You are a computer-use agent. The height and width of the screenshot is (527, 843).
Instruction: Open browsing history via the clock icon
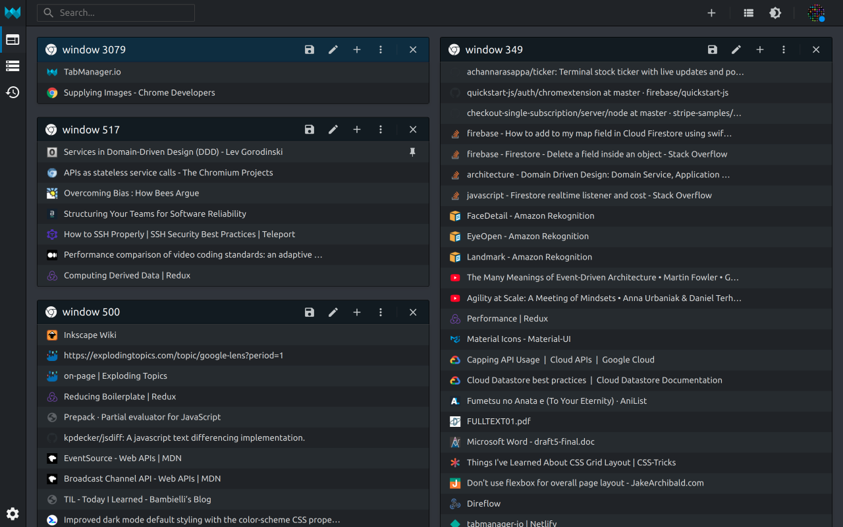(13, 93)
